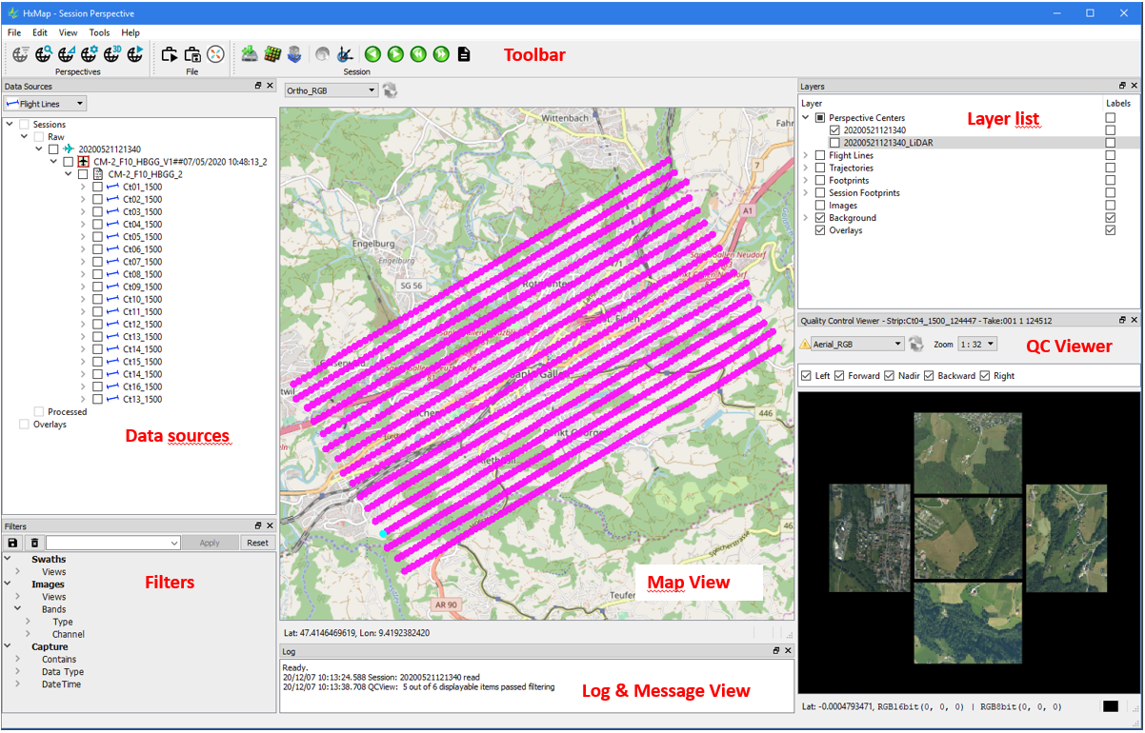Click the document icon in Session toolbar
This screenshot has width=1145, height=733.
coord(464,54)
